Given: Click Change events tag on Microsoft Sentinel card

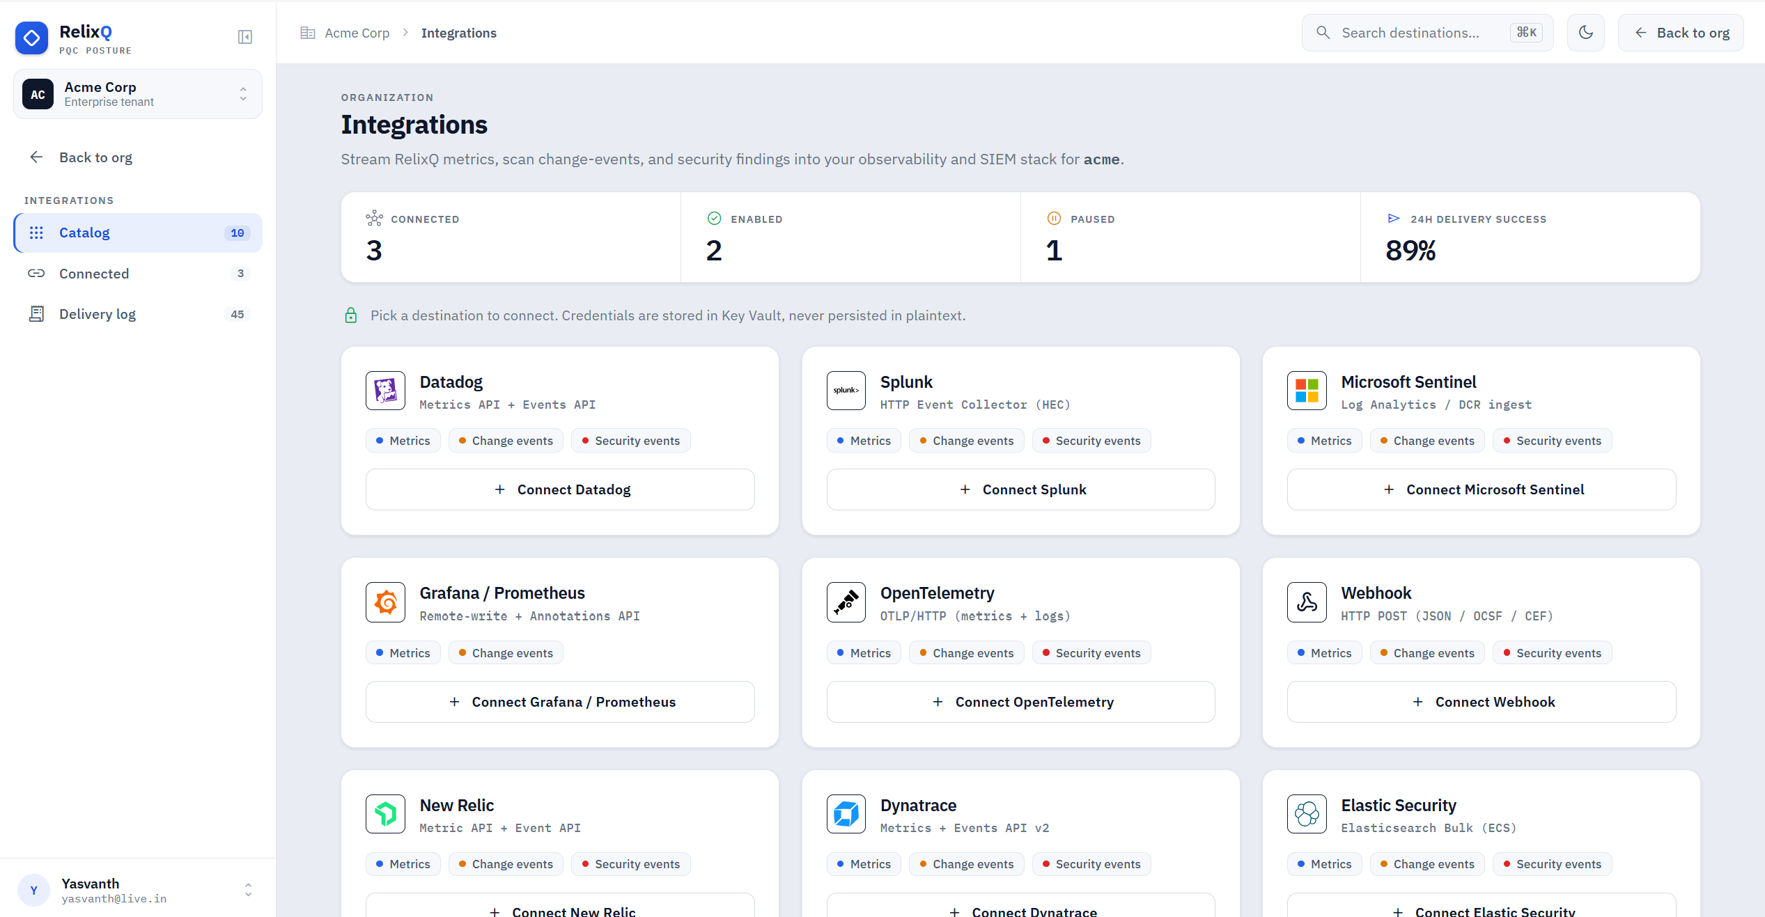Looking at the screenshot, I should [1426, 441].
